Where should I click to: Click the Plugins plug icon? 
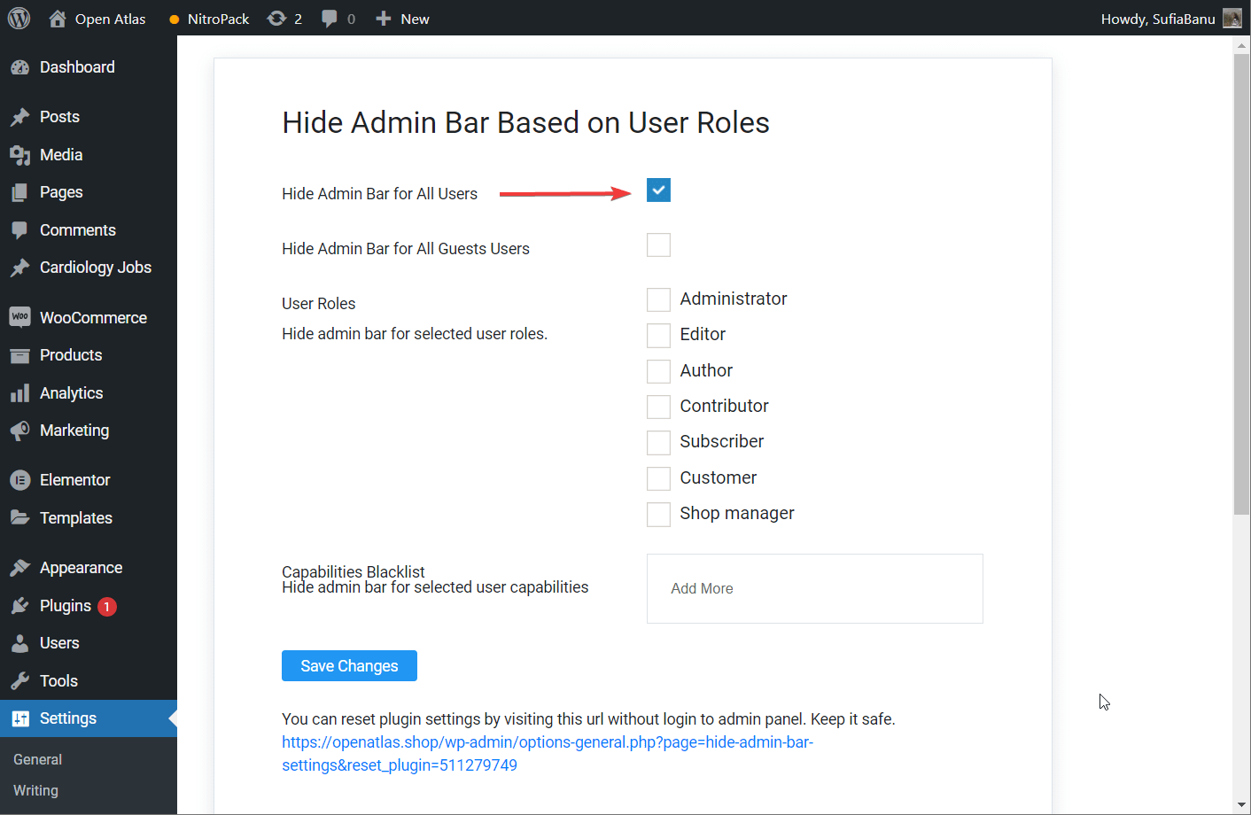pos(19,606)
